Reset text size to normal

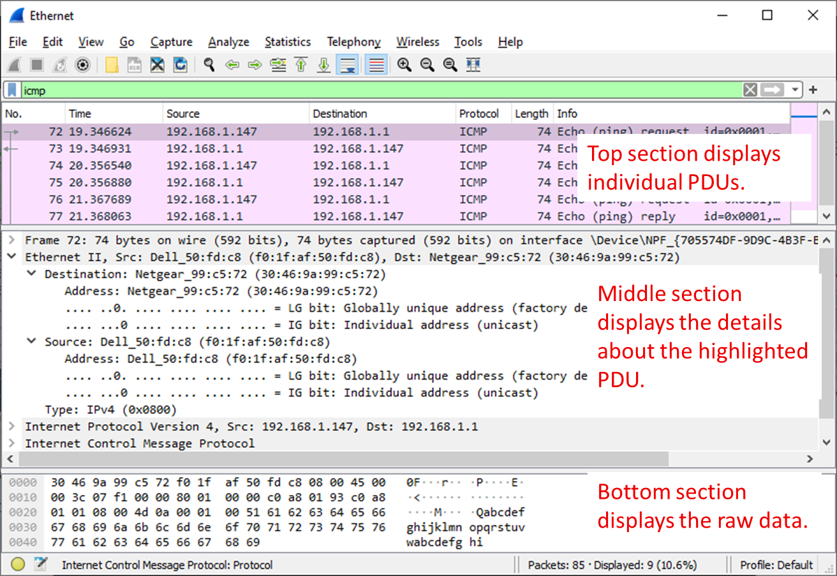pos(450,64)
